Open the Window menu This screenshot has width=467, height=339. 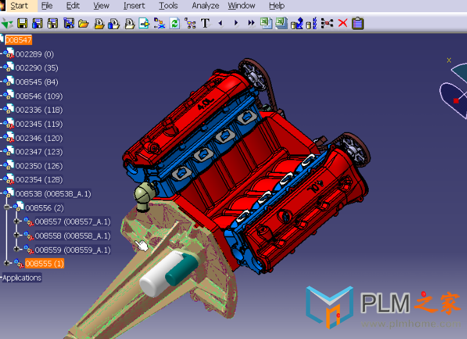pos(242,6)
